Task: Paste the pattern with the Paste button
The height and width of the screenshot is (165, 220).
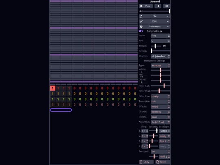Action: pyautogui.click(x=163, y=162)
